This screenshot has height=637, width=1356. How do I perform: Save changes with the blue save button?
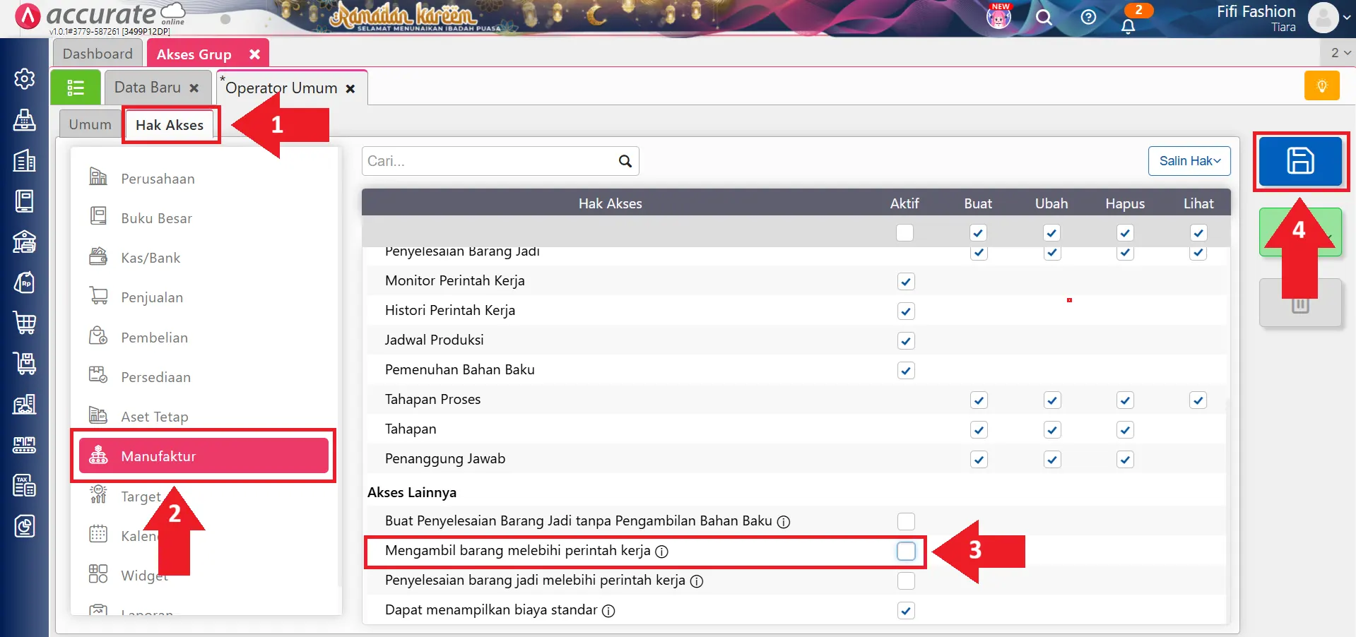[x=1301, y=161]
